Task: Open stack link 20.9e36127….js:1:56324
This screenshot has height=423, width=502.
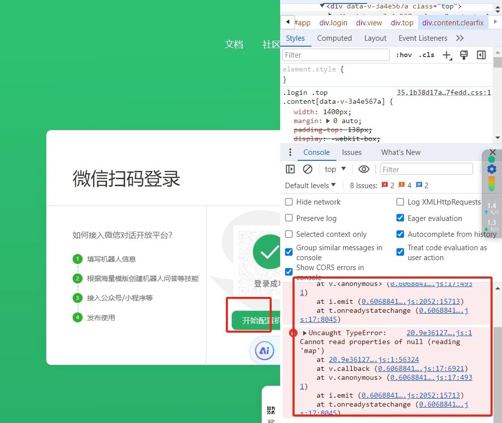Action: pyautogui.click(x=374, y=359)
